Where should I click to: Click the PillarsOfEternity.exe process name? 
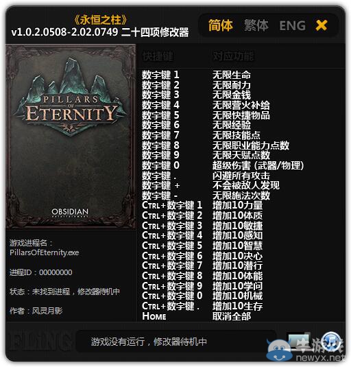tap(44, 252)
